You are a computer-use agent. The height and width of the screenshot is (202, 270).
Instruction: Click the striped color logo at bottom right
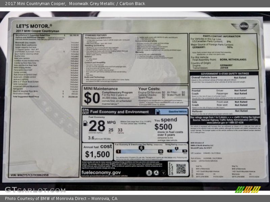248,189
